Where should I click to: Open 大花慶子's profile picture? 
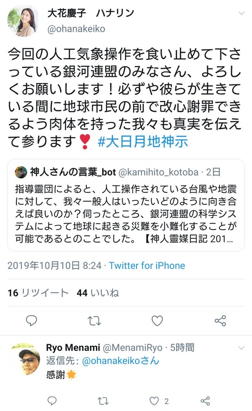click(22, 21)
